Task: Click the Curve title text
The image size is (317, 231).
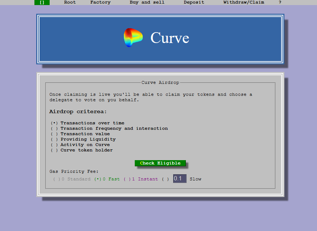Action: coord(170,38)
